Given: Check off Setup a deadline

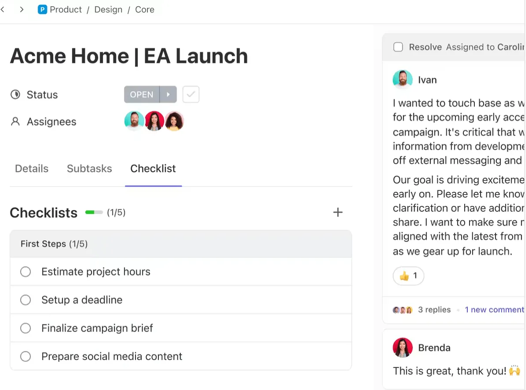Looking at the screenshot, I should [x=26, y=300].
